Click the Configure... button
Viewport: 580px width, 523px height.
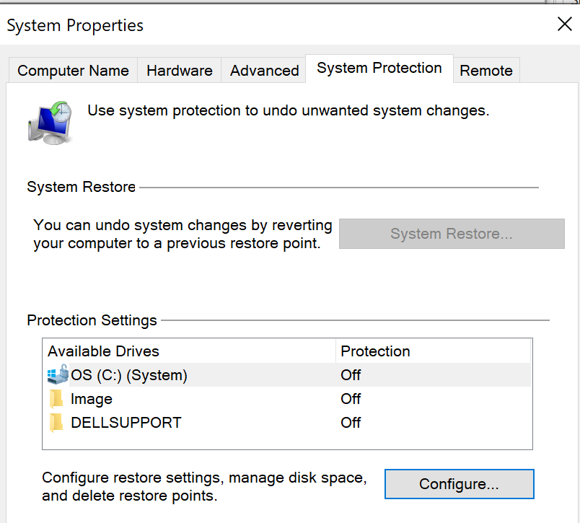pyautogui.click(x=459, y=484)
